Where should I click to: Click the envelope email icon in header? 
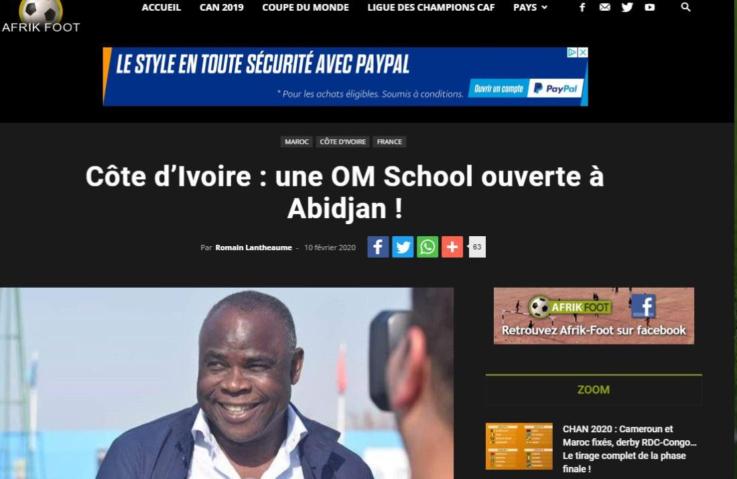click(605, 7)
